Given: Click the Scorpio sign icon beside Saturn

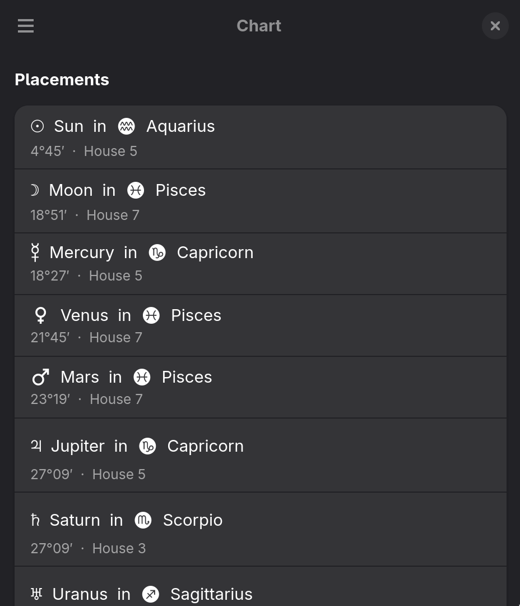Looking at the screenshot, I should pyautogui.click(x=143, y=520).
